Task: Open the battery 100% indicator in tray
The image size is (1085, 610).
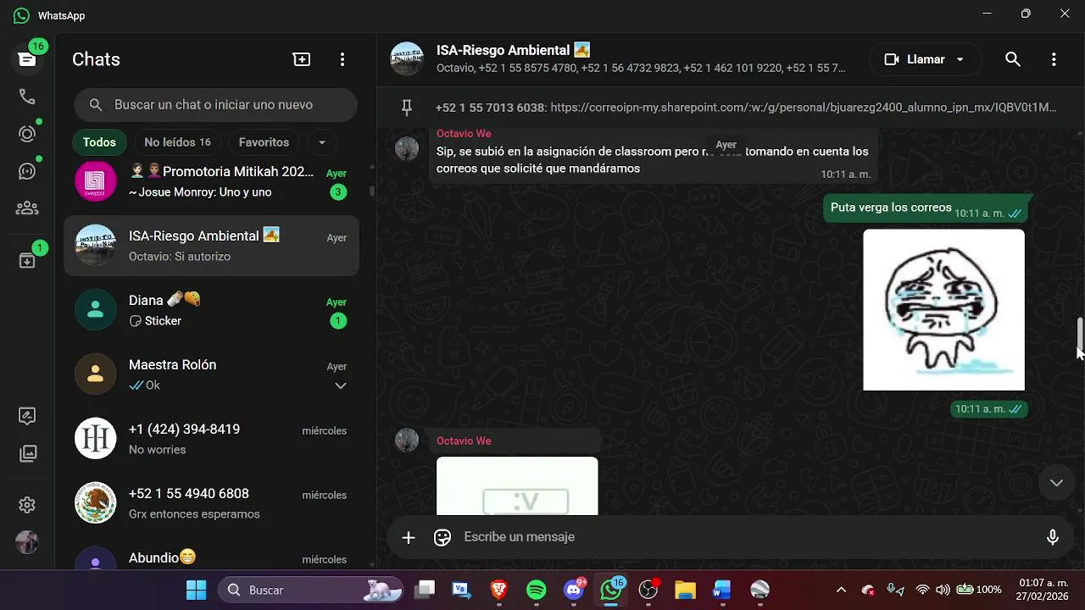Action: (978, 590)
